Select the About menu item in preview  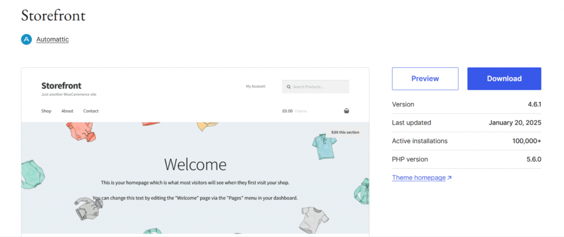pyautogui.click(x=67, y=111)
